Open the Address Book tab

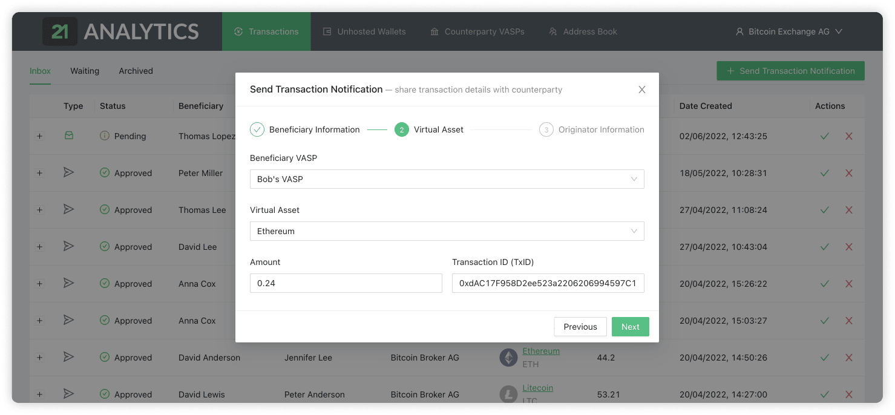(583, 31)
